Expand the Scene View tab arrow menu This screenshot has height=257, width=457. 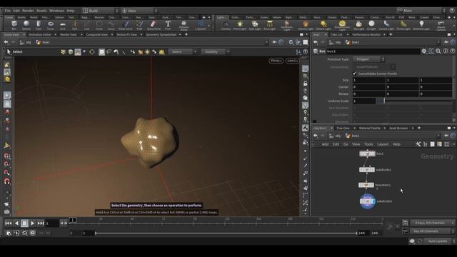pos(24,35)
